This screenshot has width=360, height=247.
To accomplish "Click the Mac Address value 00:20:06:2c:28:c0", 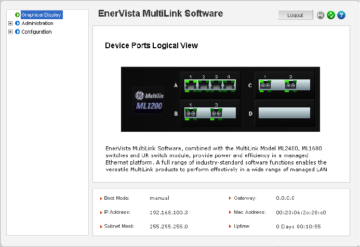I will pyautogui.click(x=301, y=213).
